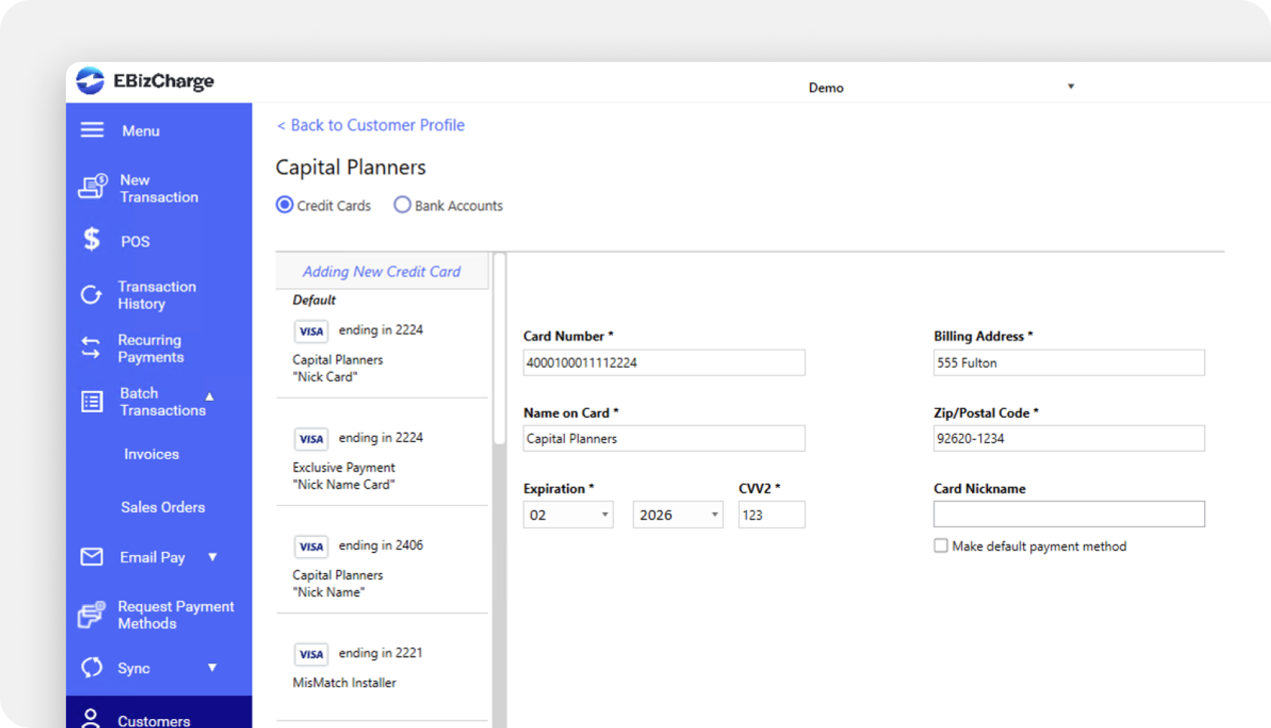Viewport: 1271px width, 728px height.
Task: Expand the Demo account dropdown arrow
Action: pyautogui.click(x=1071, y=86)
